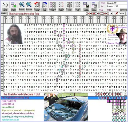This screenshot has width=128, height=122.
Task: Click the Unmark all icon
Action: (x=78, y=5)
